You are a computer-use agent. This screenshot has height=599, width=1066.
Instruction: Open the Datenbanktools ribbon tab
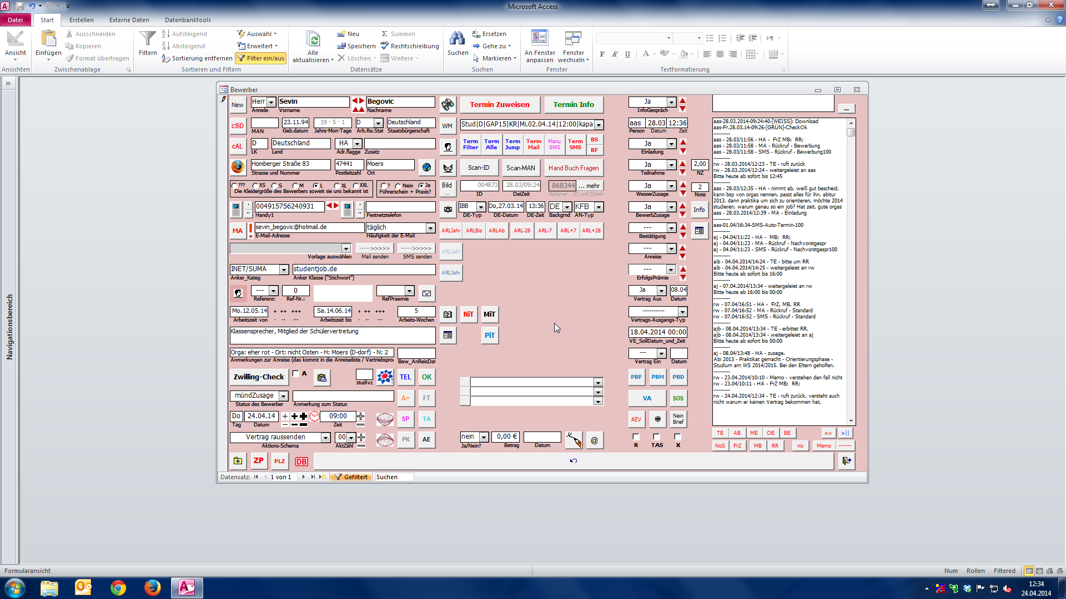pyautogui.click(x=188, y=20)
